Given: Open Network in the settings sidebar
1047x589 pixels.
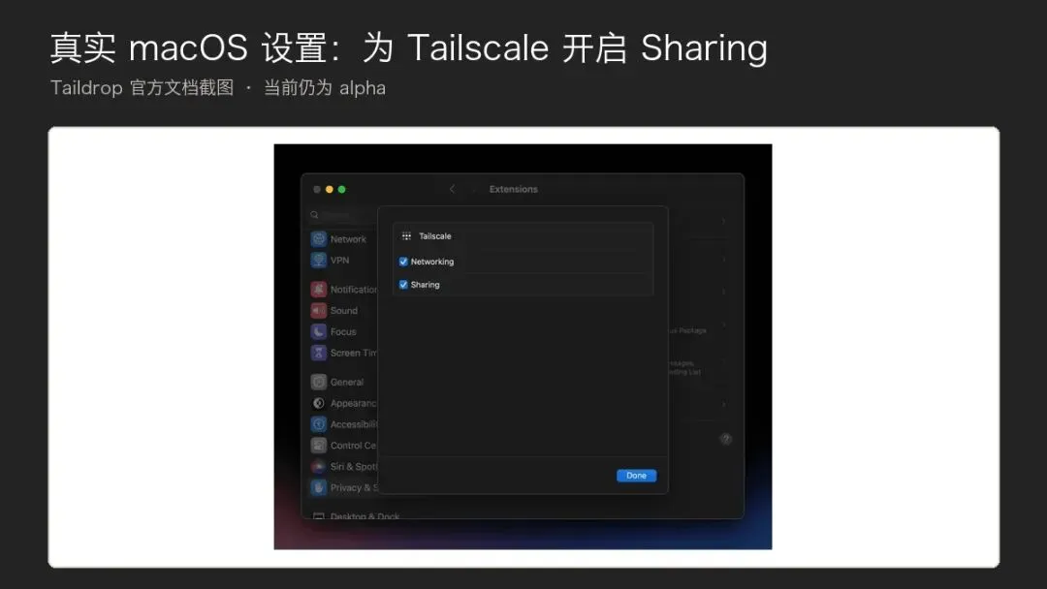Looking at the screenshot, I should pyautogui.click(x=342, y=239).
